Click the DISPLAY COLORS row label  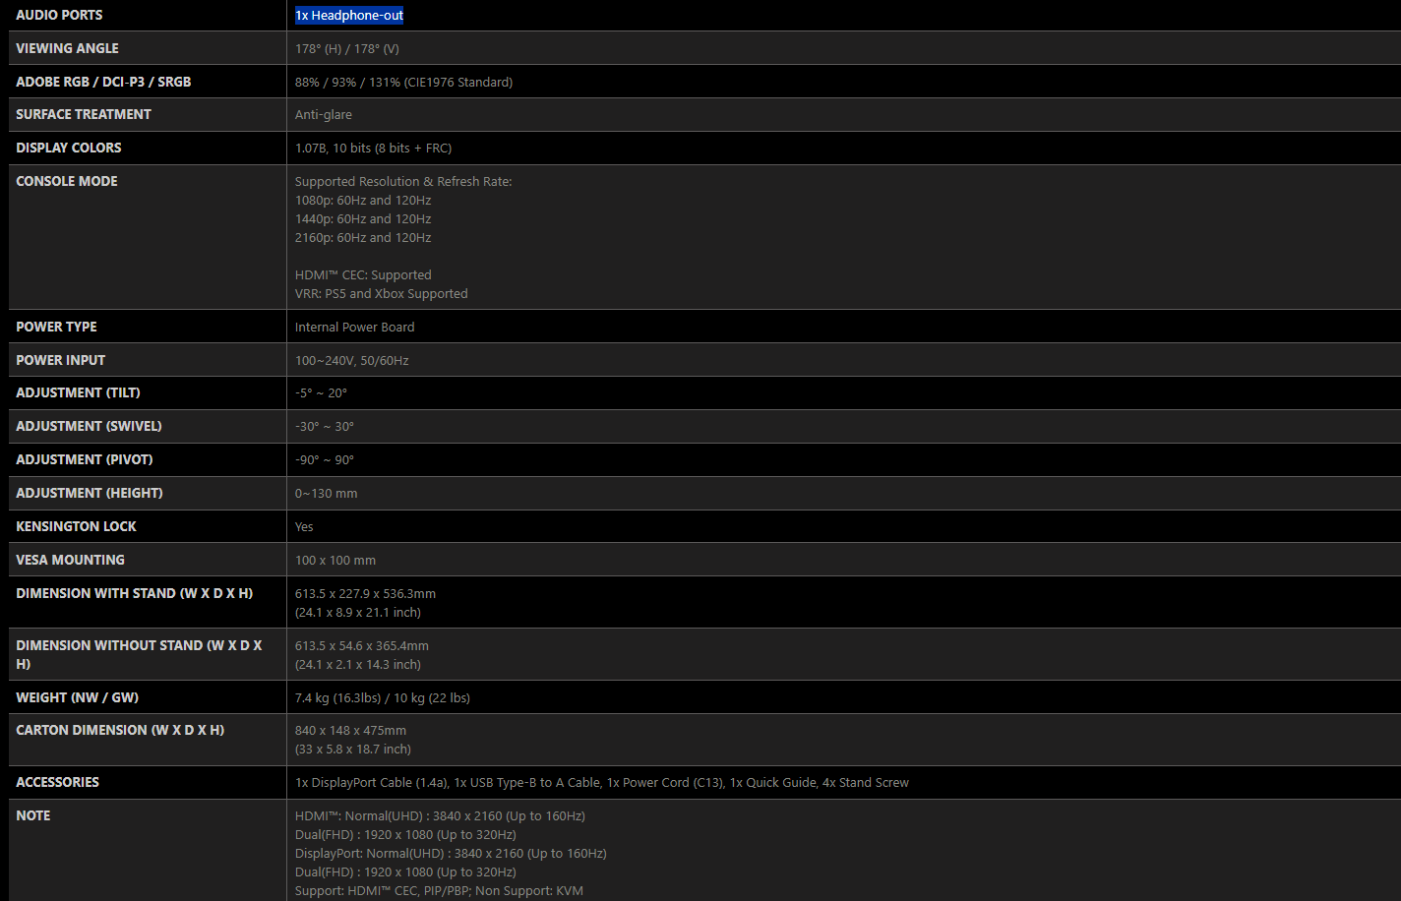coord(69,148)
